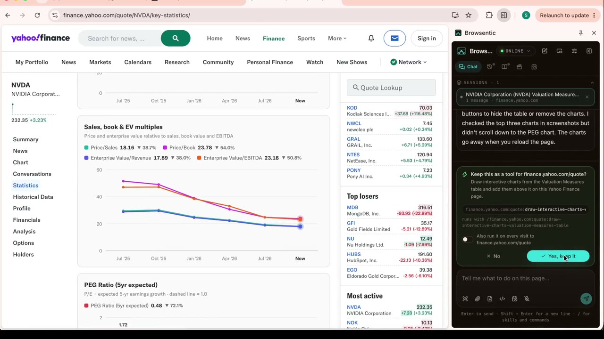604x339 pixels.
Task: Click the screen capture eye icon
Action: pos(465,299)
